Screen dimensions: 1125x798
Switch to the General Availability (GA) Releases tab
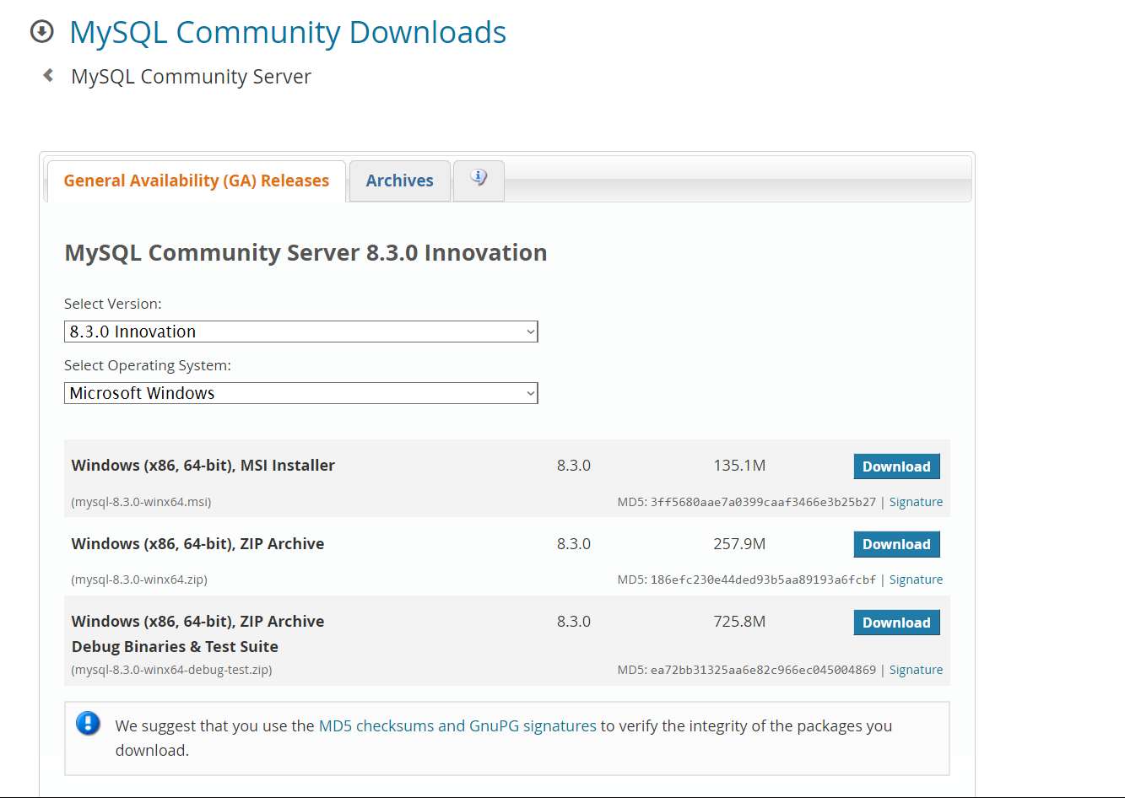(x=197, y=181)
